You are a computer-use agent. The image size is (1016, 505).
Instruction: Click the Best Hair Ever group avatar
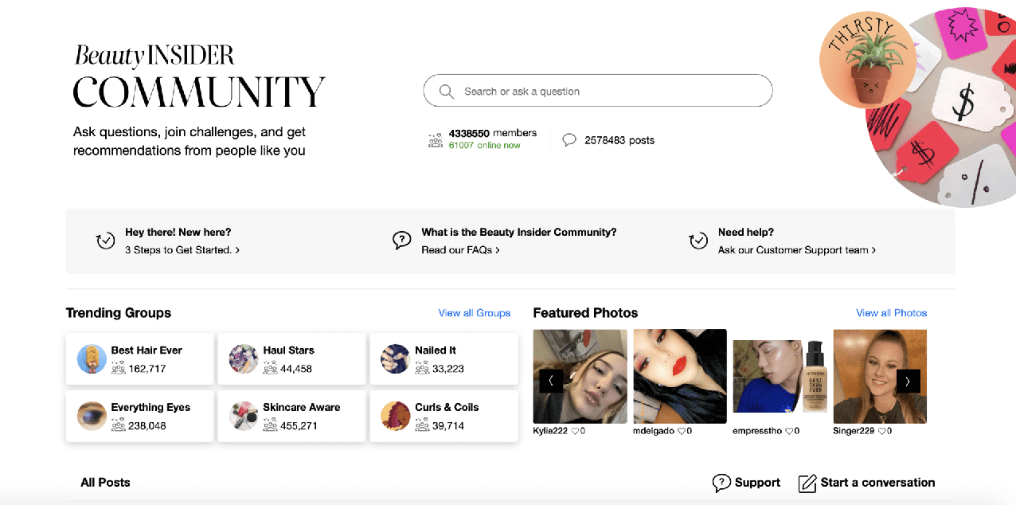click(x=92, y=359)
